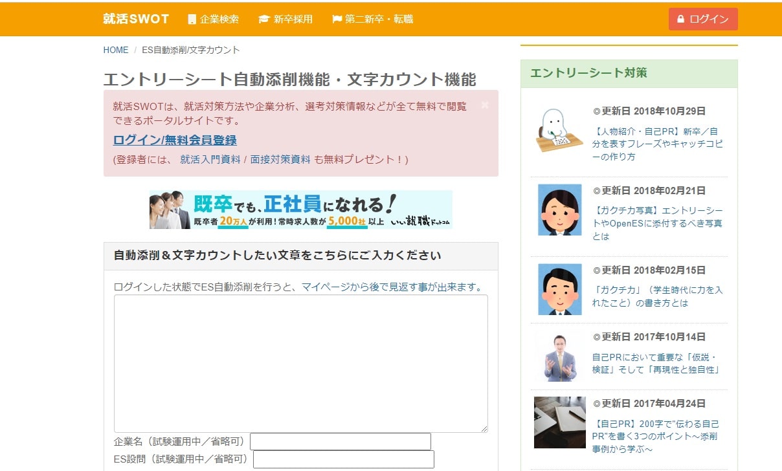Click the gesturing businessman photo thumbnail
This screenshot has height=471, width=782.
coord(560,356)
